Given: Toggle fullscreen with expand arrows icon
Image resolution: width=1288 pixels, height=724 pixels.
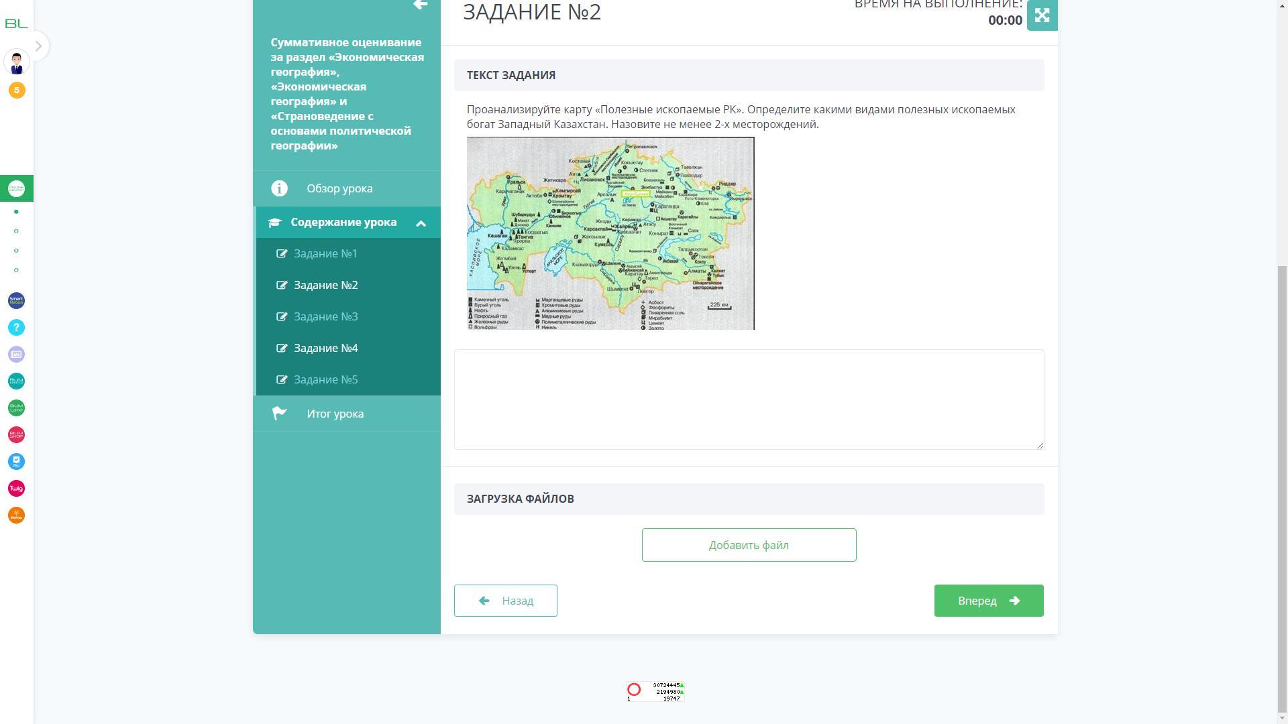Looking at the screenshot, I should [1042, 15].
